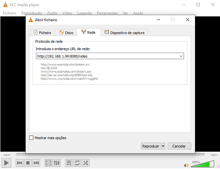The height and width of the screenshot is (169, 220).
Task: Click the VLC cone icon in dialog title
Action: [x=31, y=20]
